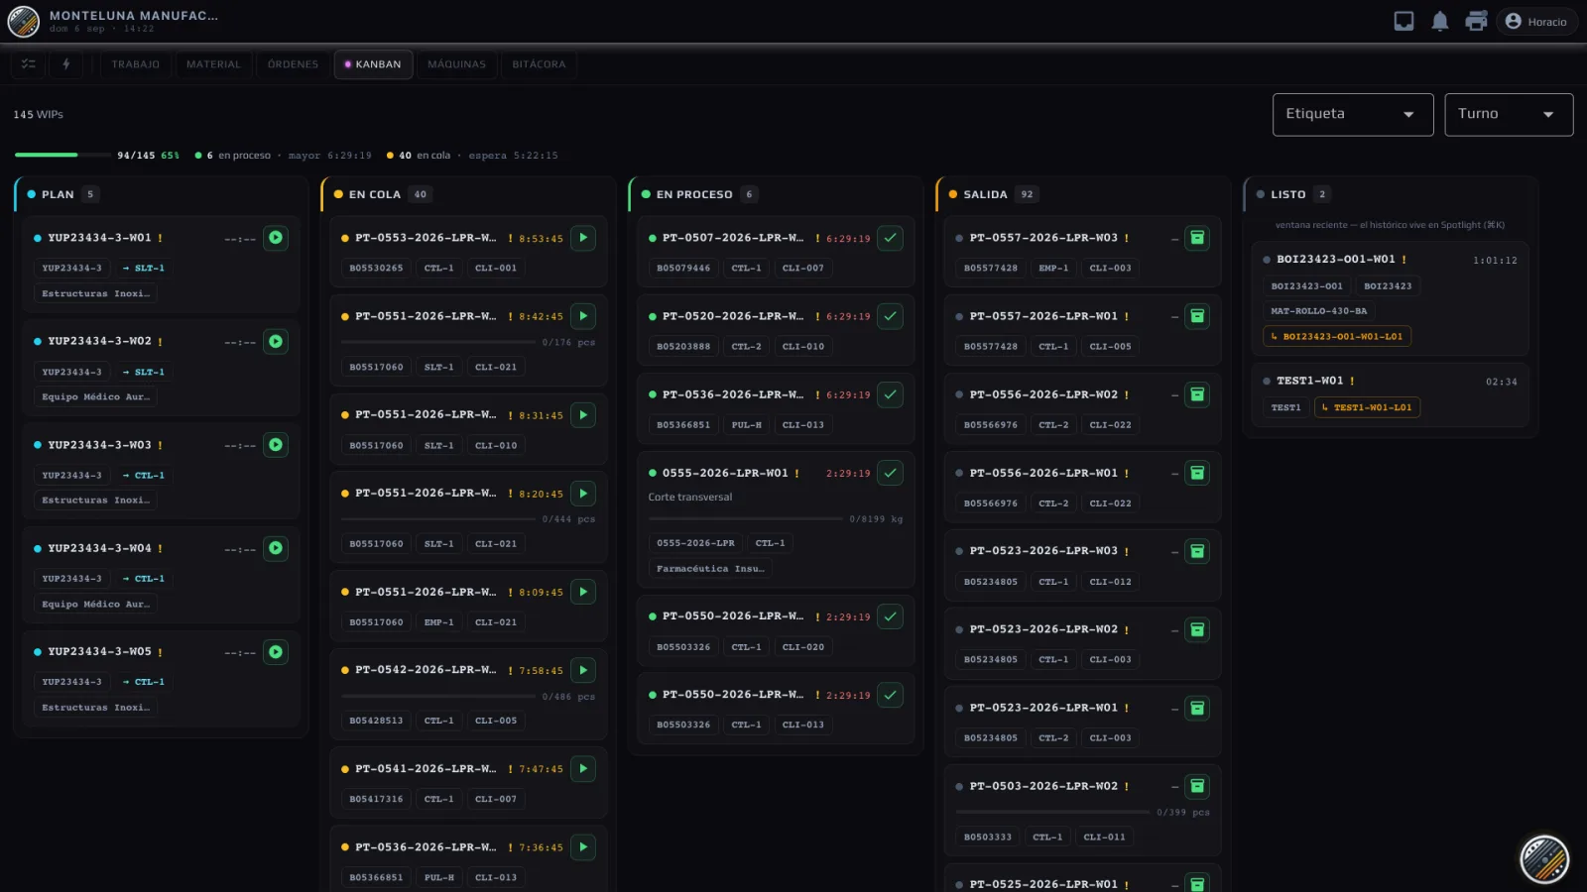Archive PT-0523-2026-LPR-W03 with the box icon

(1197, 551)
